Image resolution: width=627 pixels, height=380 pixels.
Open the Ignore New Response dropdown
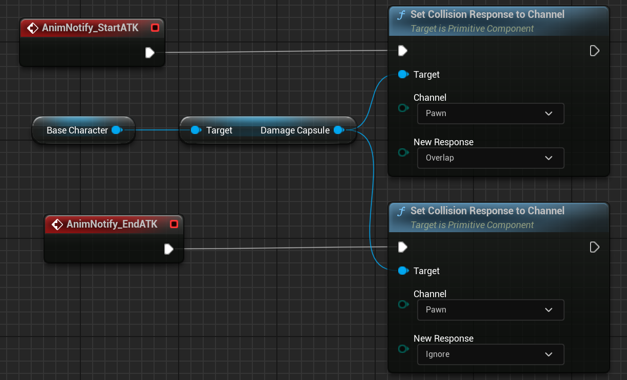[490, 354]
